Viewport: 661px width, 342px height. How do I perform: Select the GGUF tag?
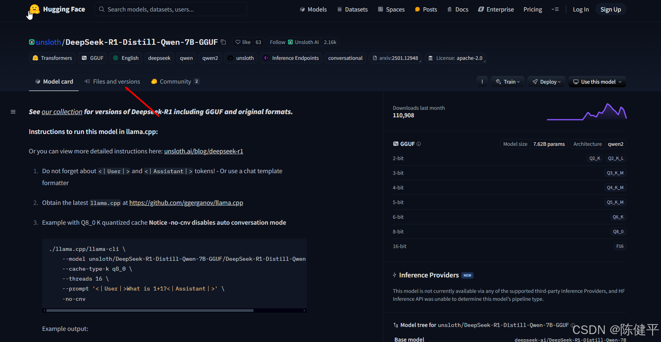tap(93, 58)
